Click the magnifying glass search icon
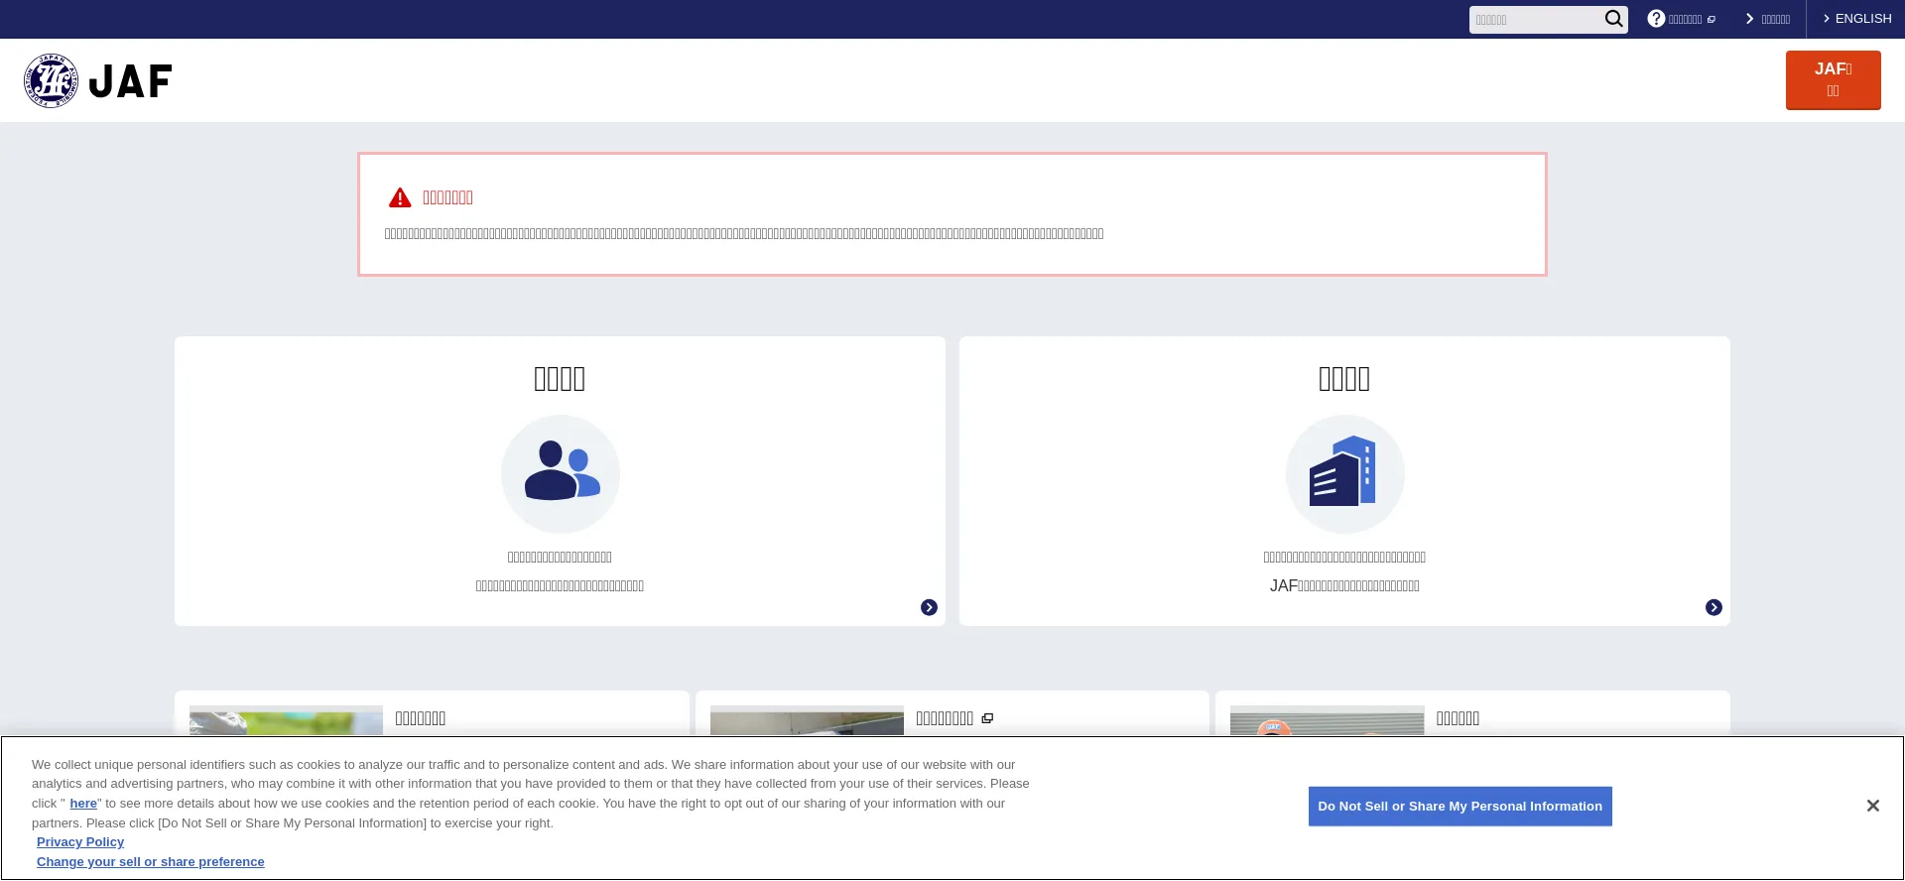 point(1613,19)
